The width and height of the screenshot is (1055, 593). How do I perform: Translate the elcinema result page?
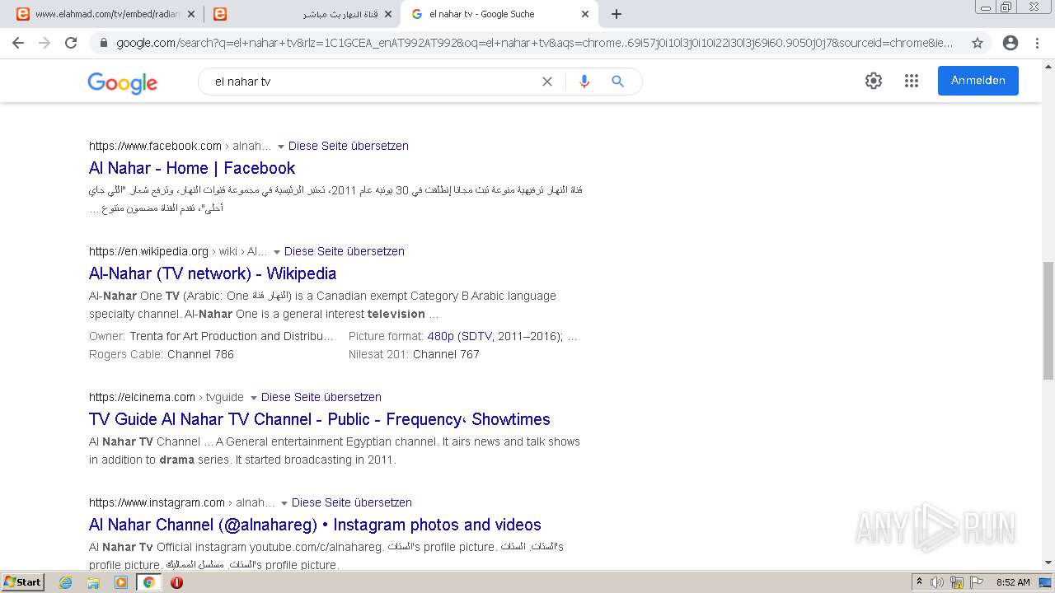tap(321, 397)
